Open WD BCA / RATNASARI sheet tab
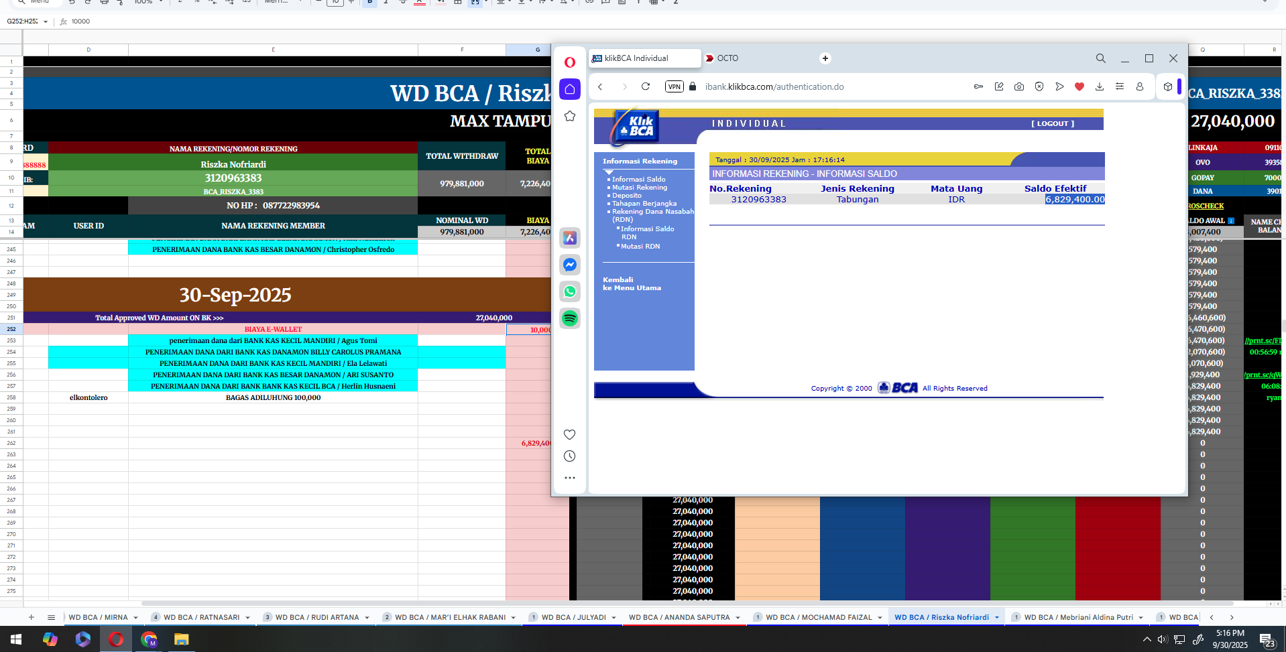The height and width of the screenshot is (652, 1286). pos(201,617)
